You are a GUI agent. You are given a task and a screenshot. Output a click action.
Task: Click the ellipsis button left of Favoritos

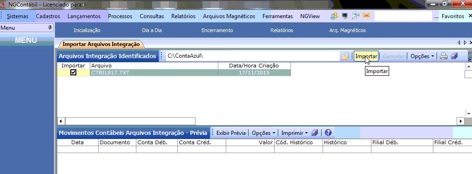[436, 17]
